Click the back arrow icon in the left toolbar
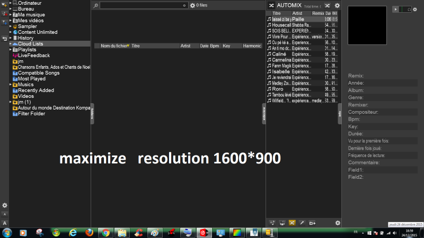This screenshot has width=424, height=238. (4, 39)
